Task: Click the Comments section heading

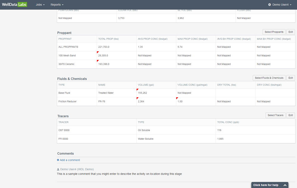Action: 66,154
